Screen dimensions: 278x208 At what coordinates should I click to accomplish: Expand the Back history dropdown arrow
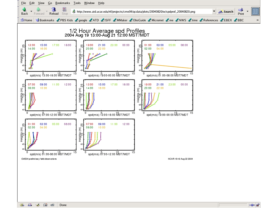click(x=31, y=11)
